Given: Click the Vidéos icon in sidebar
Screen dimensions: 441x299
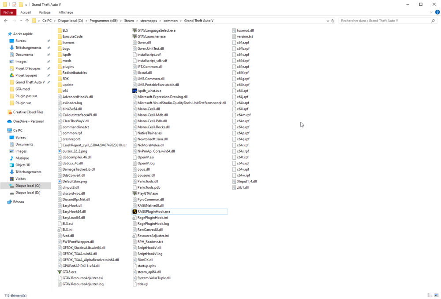Looking at the screenshot, I should coord(12,179).
